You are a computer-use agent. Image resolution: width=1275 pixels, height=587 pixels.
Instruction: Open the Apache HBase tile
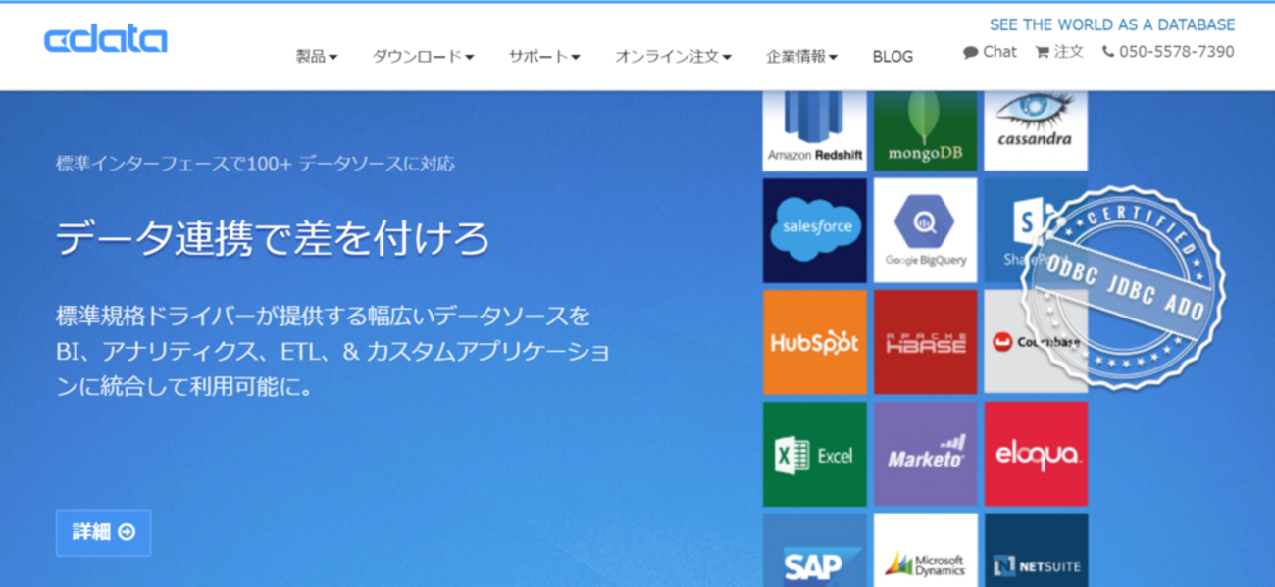coord(925,342)
